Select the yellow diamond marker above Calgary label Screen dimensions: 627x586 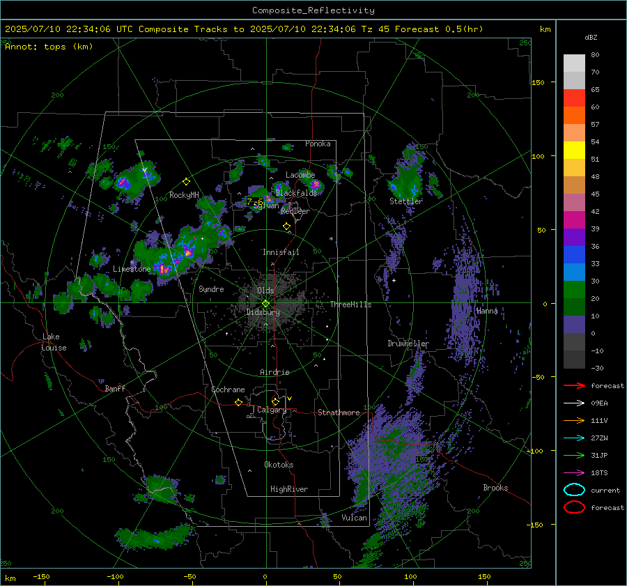point(275,401)
